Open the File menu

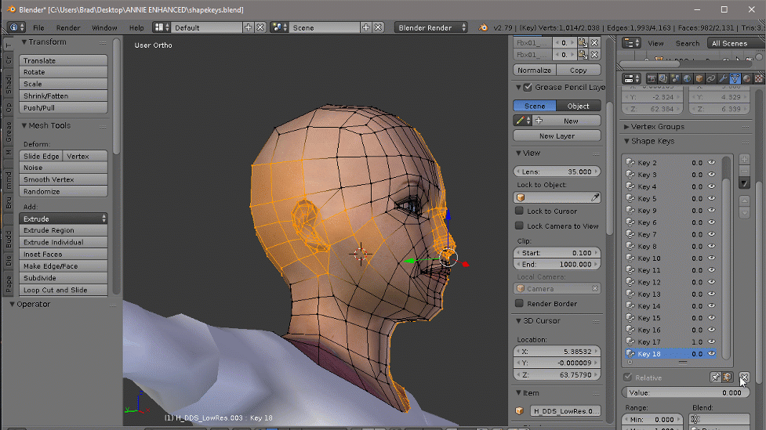(x=38, y=27)
